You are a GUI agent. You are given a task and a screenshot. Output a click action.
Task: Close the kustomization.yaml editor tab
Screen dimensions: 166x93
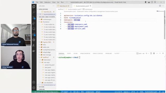point(90,6)
